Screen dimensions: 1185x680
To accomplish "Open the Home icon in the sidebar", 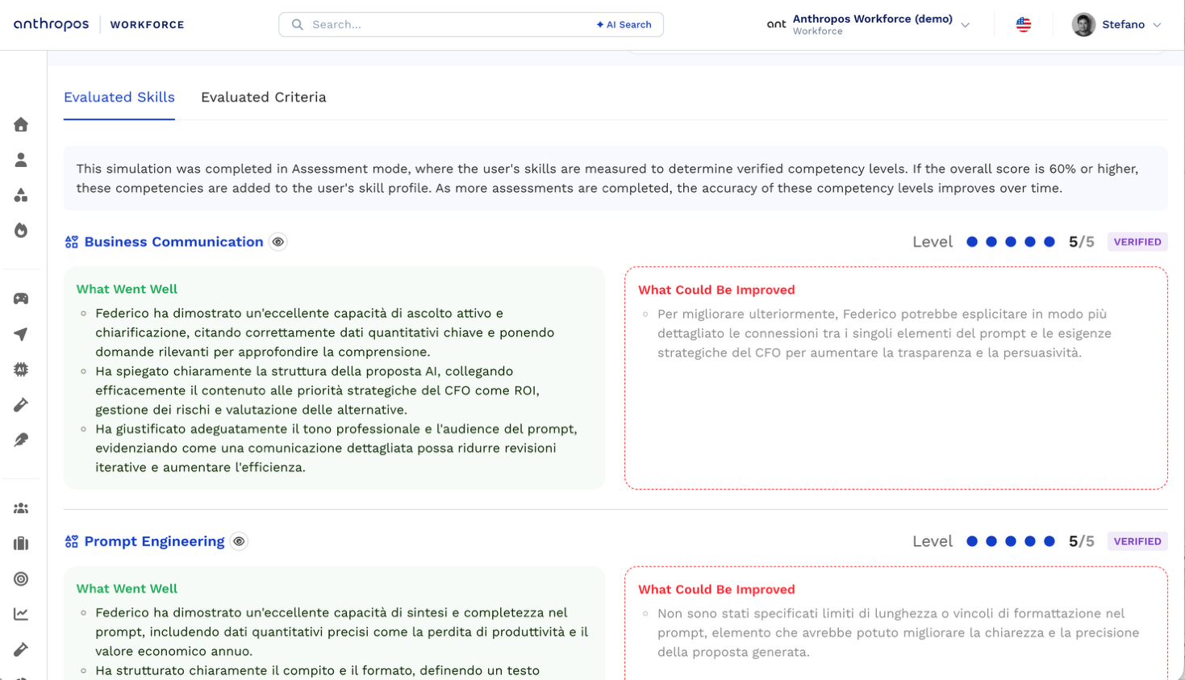I will 21,124.
